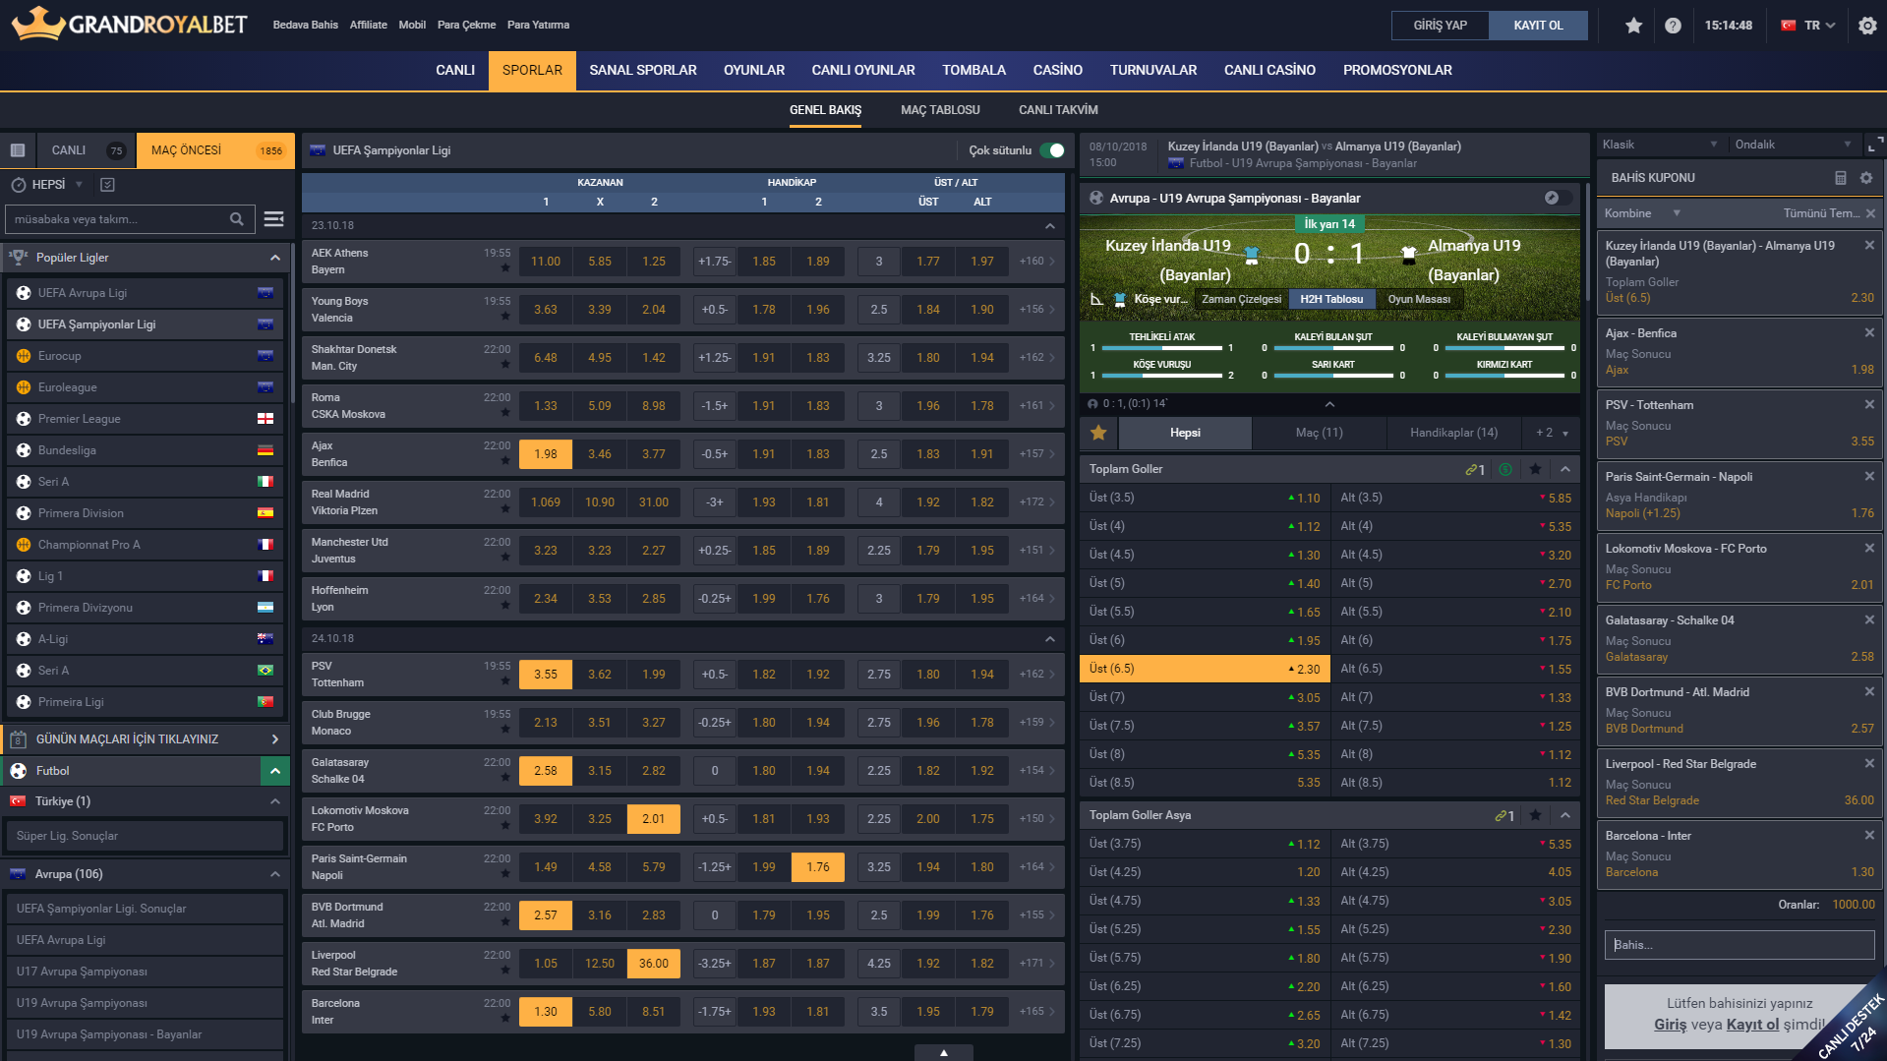Open settings gear in top right corner

point(1867,26)
